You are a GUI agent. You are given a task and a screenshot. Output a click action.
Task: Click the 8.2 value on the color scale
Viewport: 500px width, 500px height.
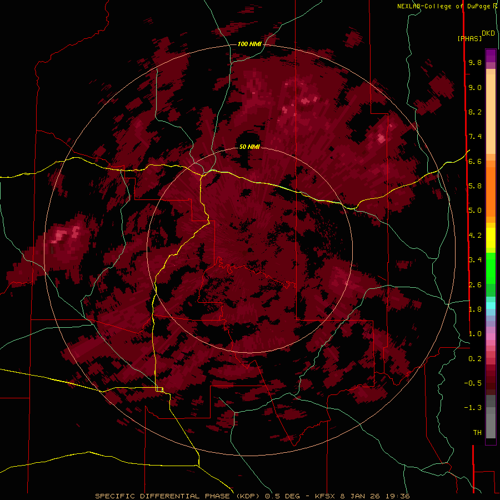pyautogui.click(x=475, y=112)
